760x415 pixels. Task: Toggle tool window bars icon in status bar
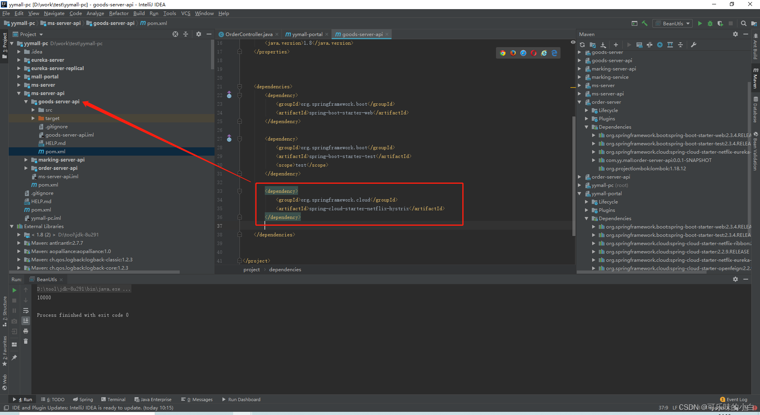tap(6, 408)
